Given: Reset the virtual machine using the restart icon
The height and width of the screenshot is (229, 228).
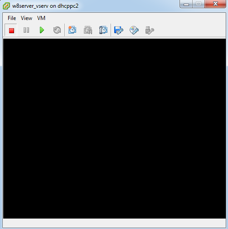Looking at the screenshot, I should (57, 30).
